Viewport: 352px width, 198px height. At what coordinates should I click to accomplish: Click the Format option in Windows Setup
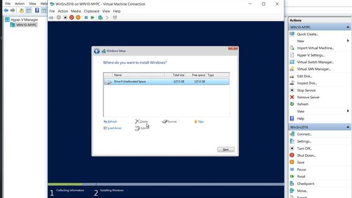pyautogui.click(x=169, y=122)
